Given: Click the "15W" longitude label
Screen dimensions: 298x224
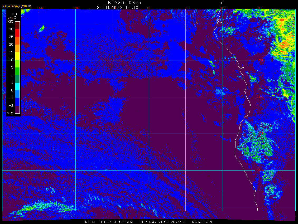Looking at the screenshot, I should [x=40, y=8].
